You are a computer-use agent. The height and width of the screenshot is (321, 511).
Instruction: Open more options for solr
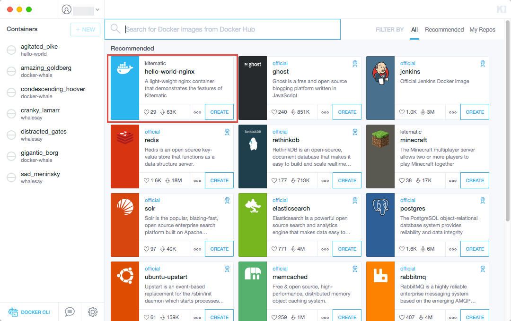click(x=197, y=249)
